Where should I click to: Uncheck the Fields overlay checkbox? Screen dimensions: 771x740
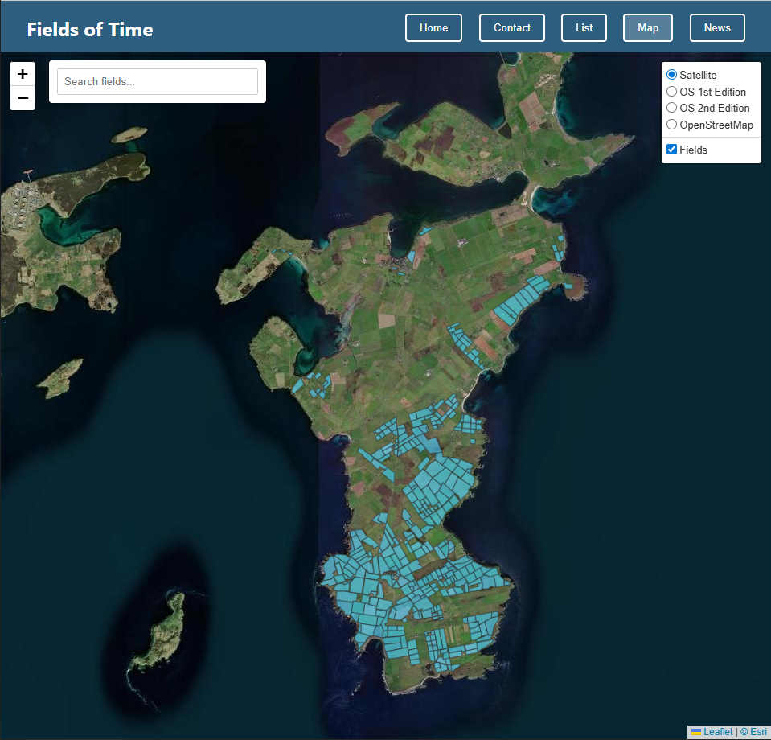(672, 150)
